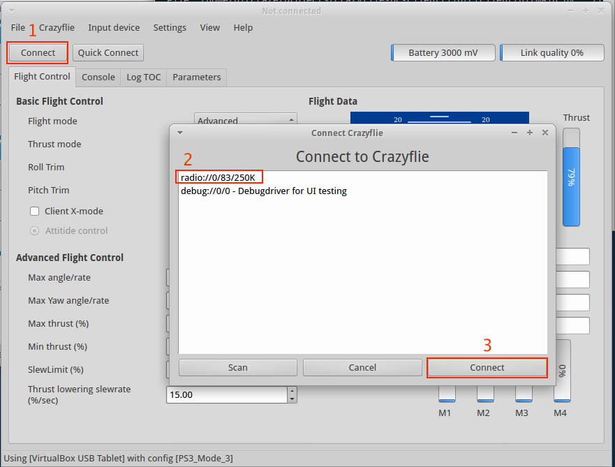The width and height of the screenshot is (615, 467).
Task: Enable the Client X-mode checkbox
Action: click(34, 212)
